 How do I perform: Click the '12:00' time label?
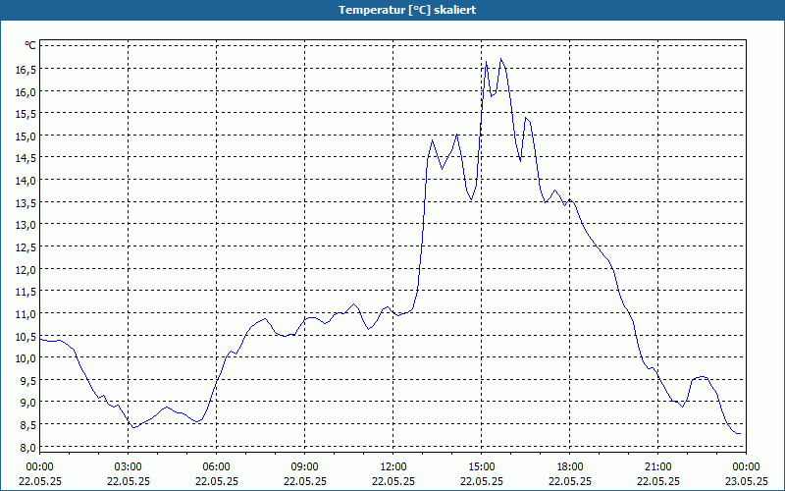[393, 467]
